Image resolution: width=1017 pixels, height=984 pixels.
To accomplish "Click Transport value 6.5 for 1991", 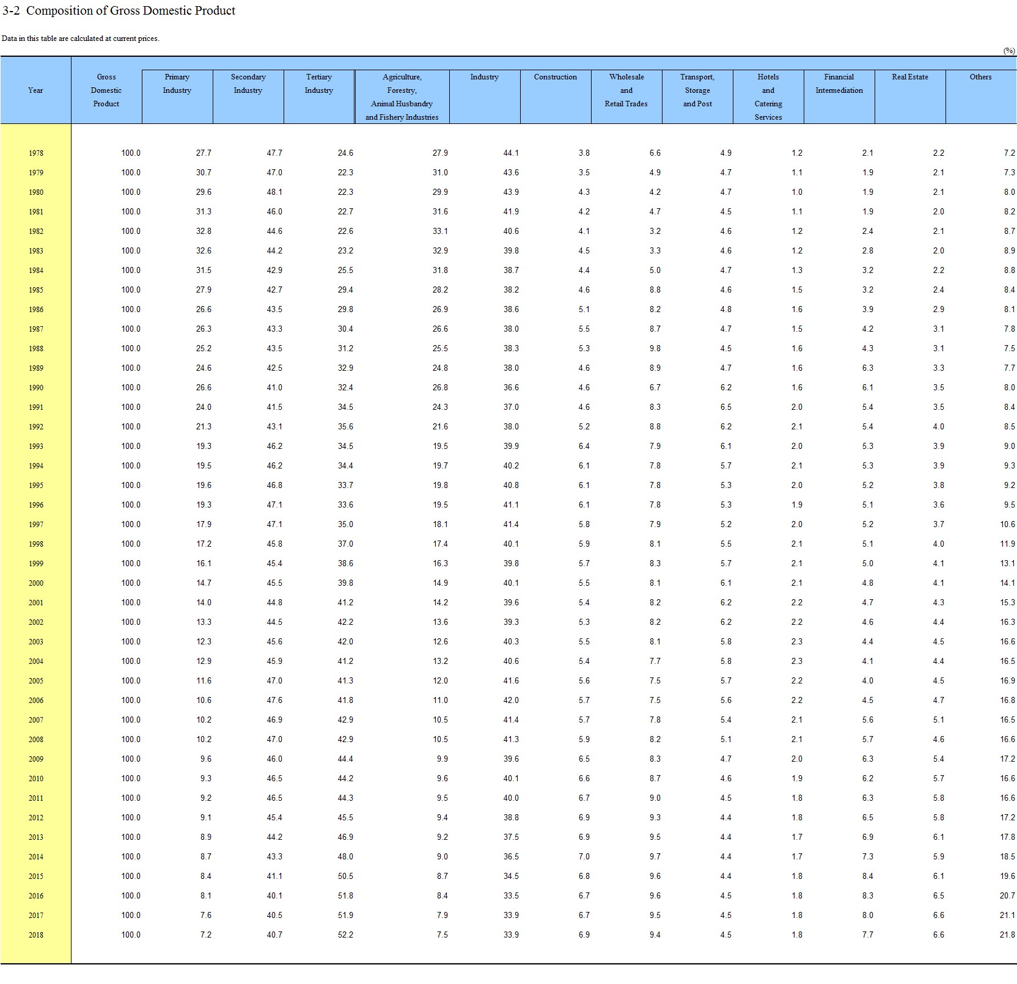I will (726, 407).
